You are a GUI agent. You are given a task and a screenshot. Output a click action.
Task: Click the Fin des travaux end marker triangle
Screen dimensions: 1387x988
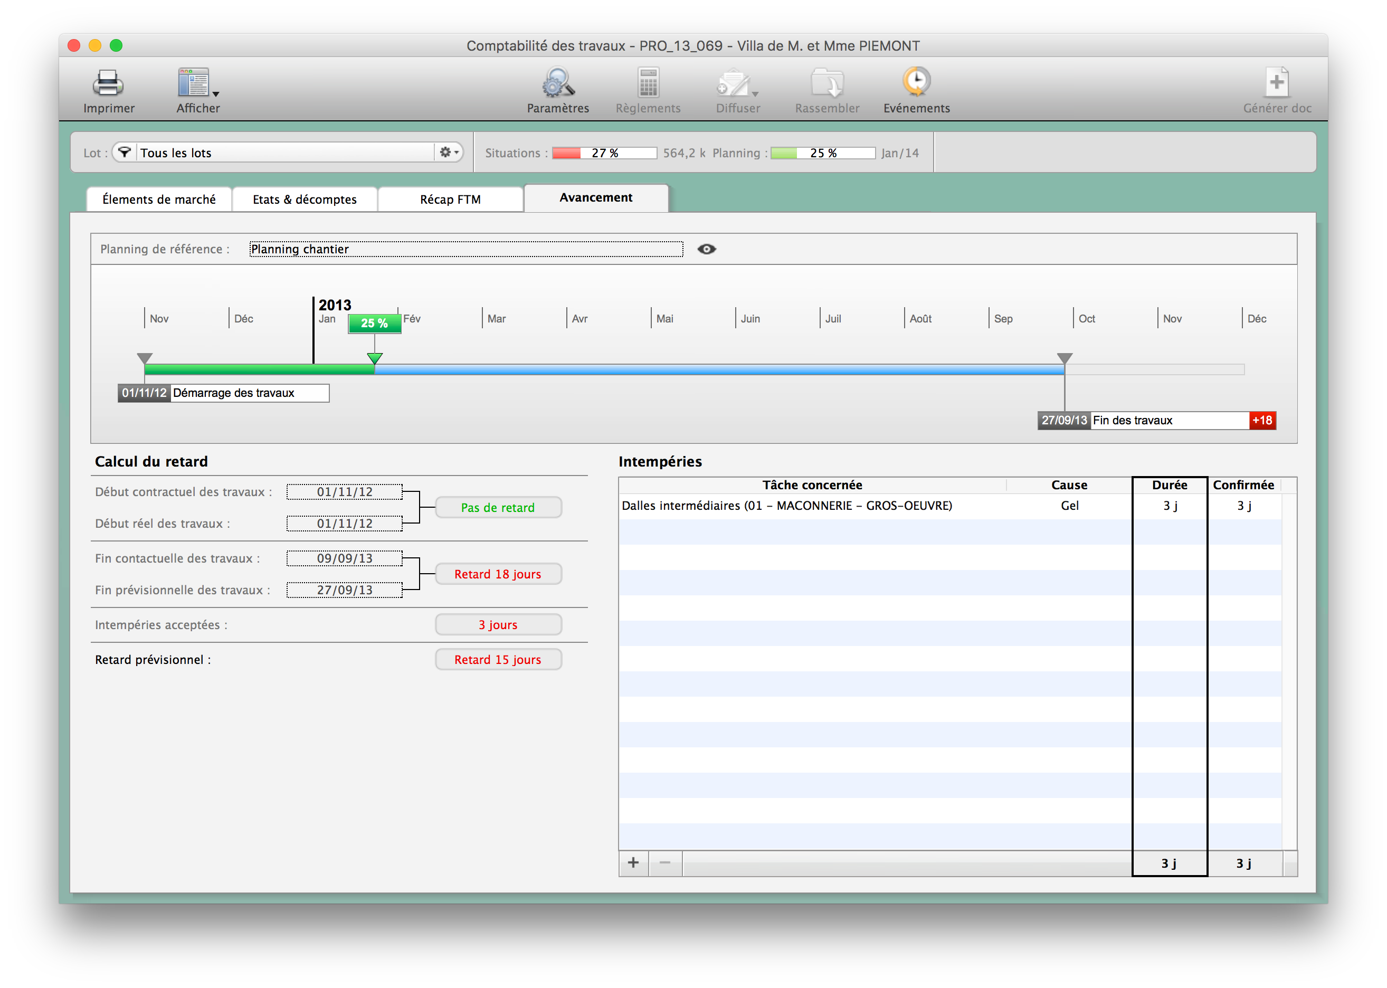click(x=1065, y=358)
